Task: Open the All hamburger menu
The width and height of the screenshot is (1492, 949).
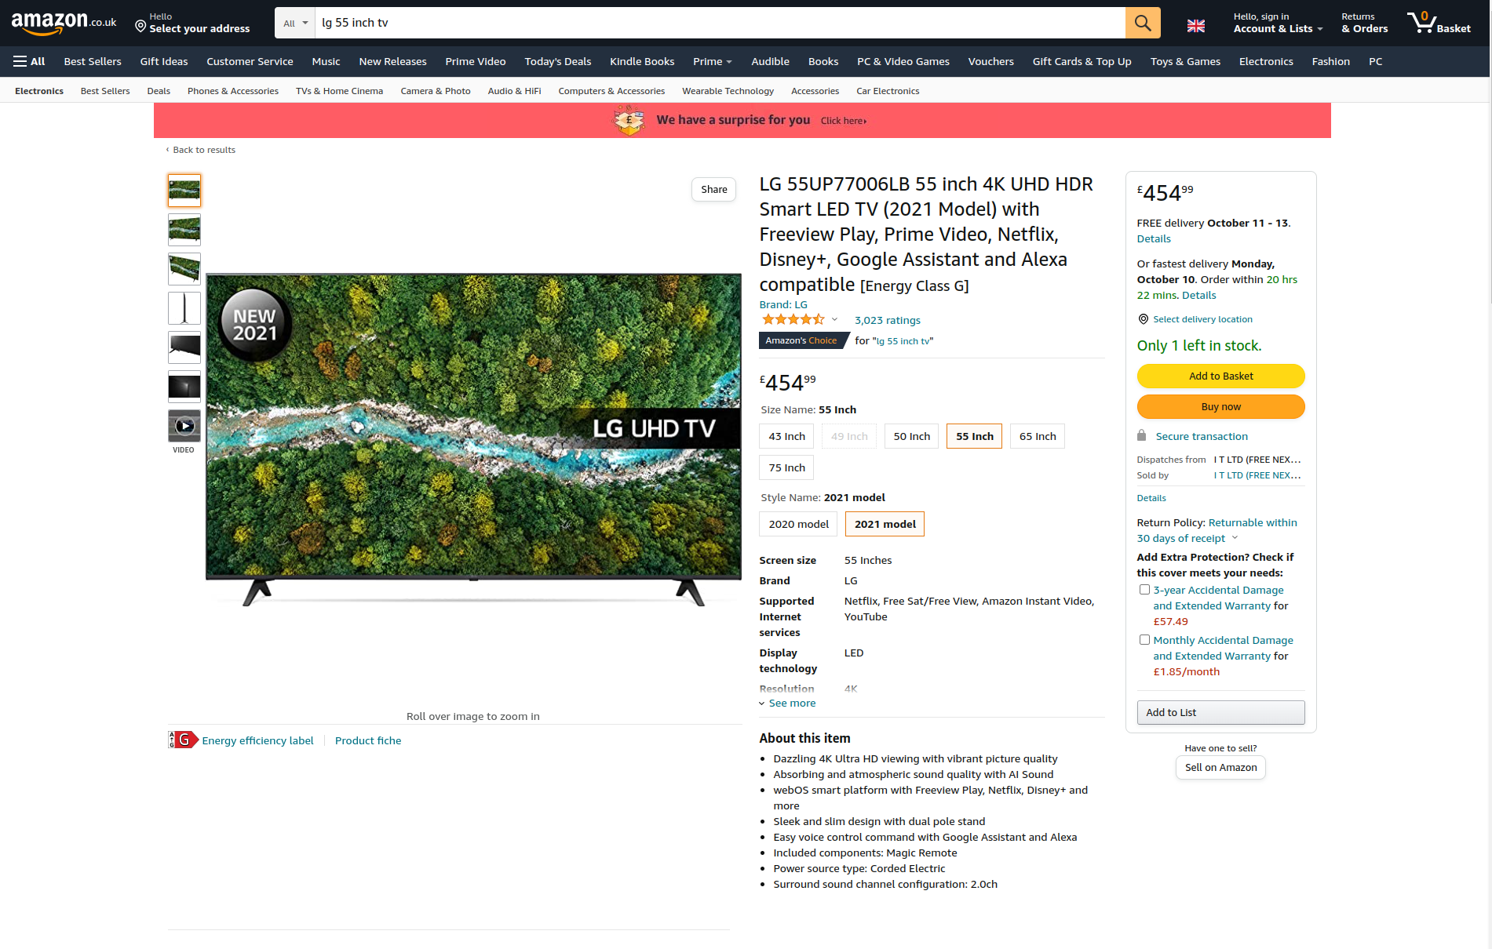Action: (x=29, y=61)
